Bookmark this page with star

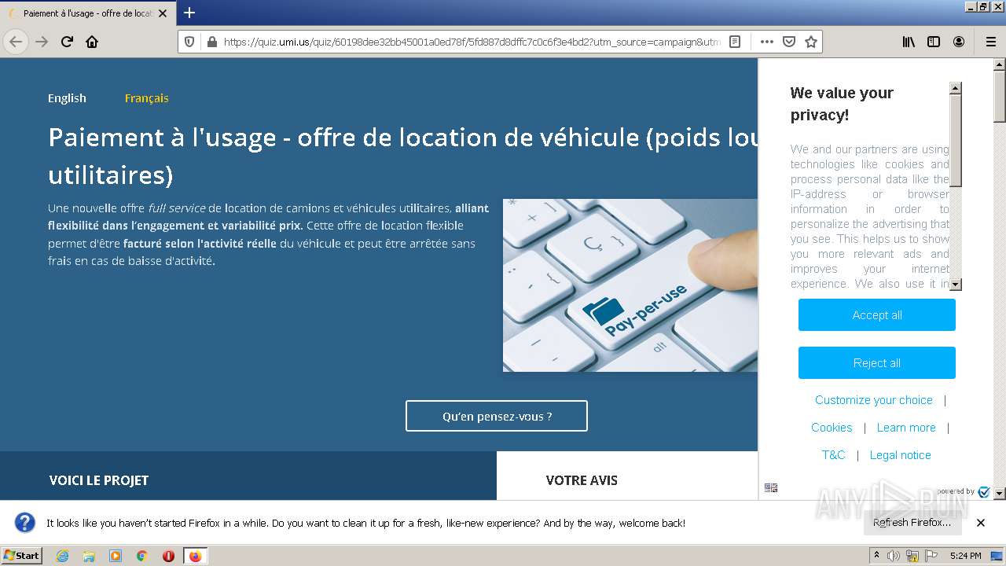811,42
